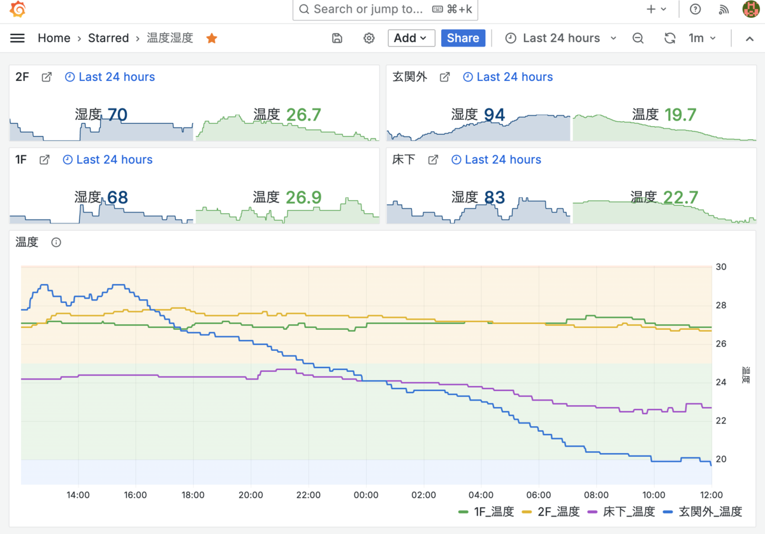This screenshot has width=765, height=534.
Task: Refresh the dashboard with the refresh icon
Action: pos(669,38)
